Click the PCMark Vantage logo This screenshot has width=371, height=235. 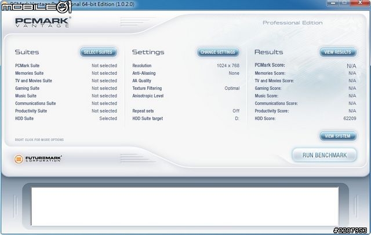[42, 22]
